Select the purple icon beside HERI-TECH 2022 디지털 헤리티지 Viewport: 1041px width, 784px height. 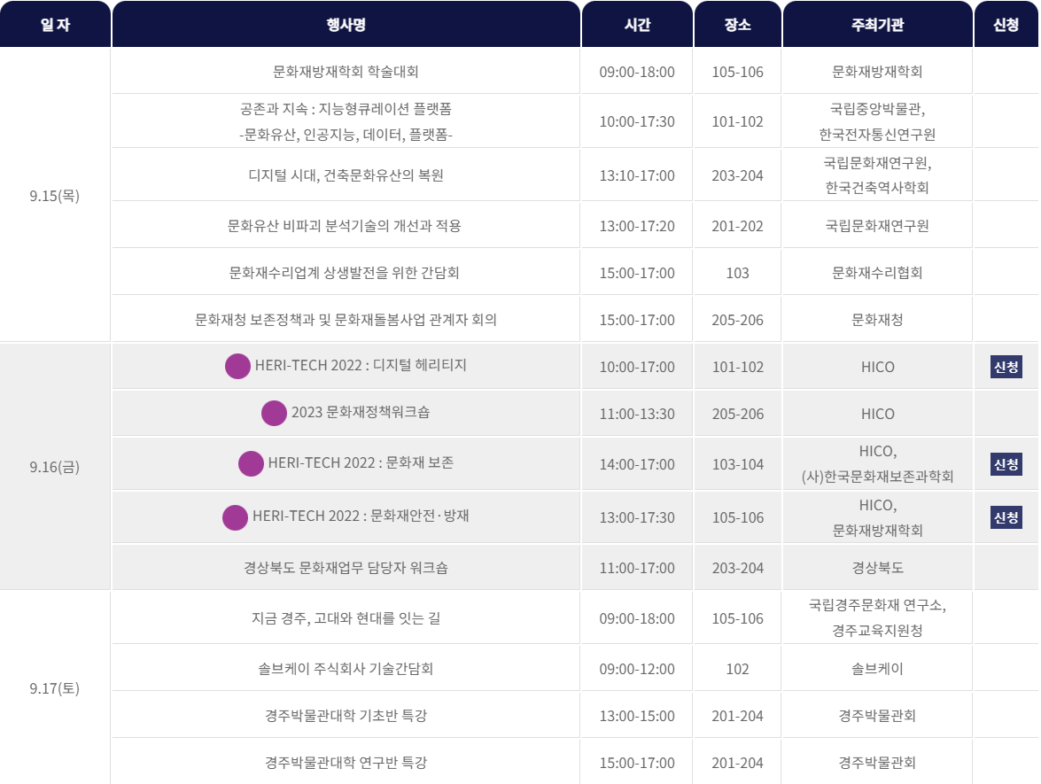click(237, 366)
